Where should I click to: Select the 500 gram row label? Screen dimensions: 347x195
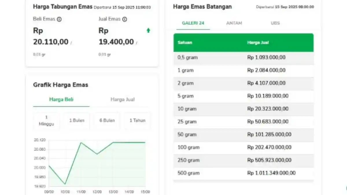point(189,173)
